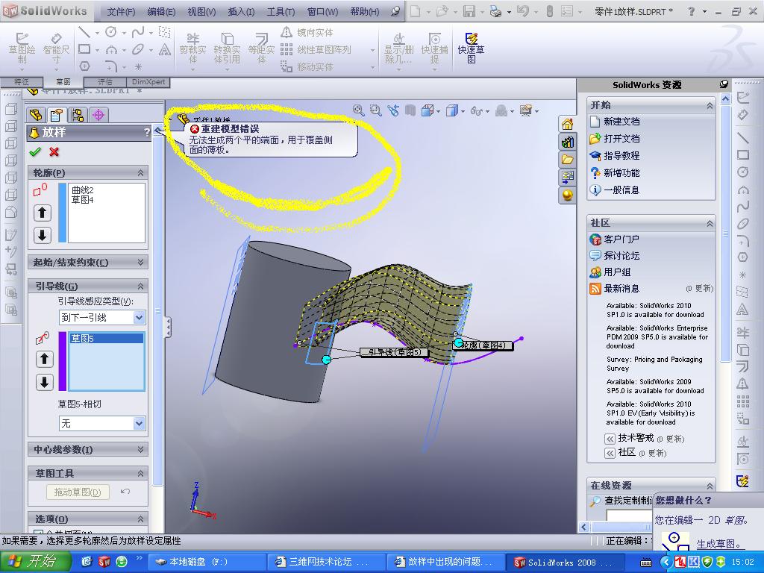
Task: Open the 文件(F) menu
Action: [x=122, y=11]
